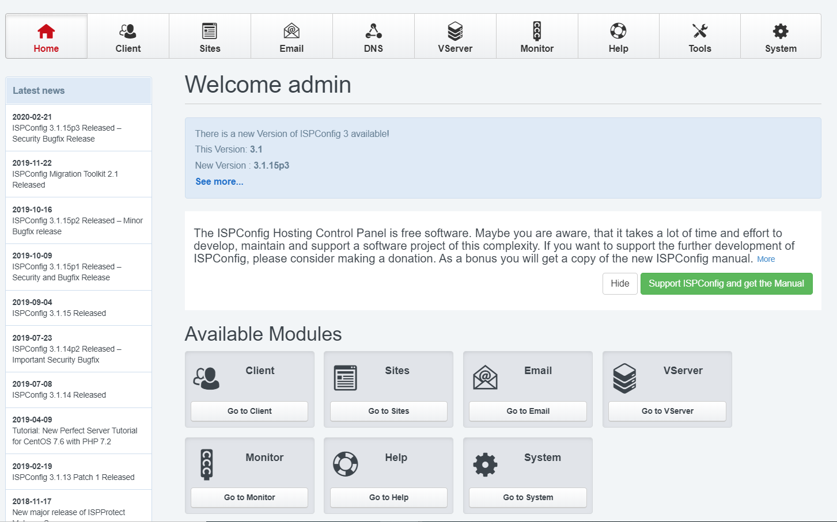This screenshot has width=837, height=522.
Task: Click the Help module card icon
Action: coord(346,464)
